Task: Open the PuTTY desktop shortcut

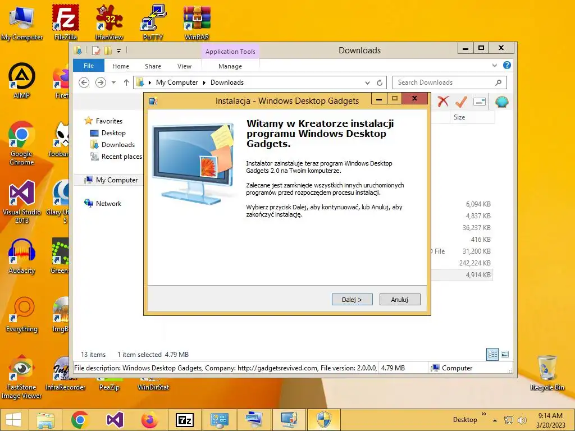Action: point(153,22)
